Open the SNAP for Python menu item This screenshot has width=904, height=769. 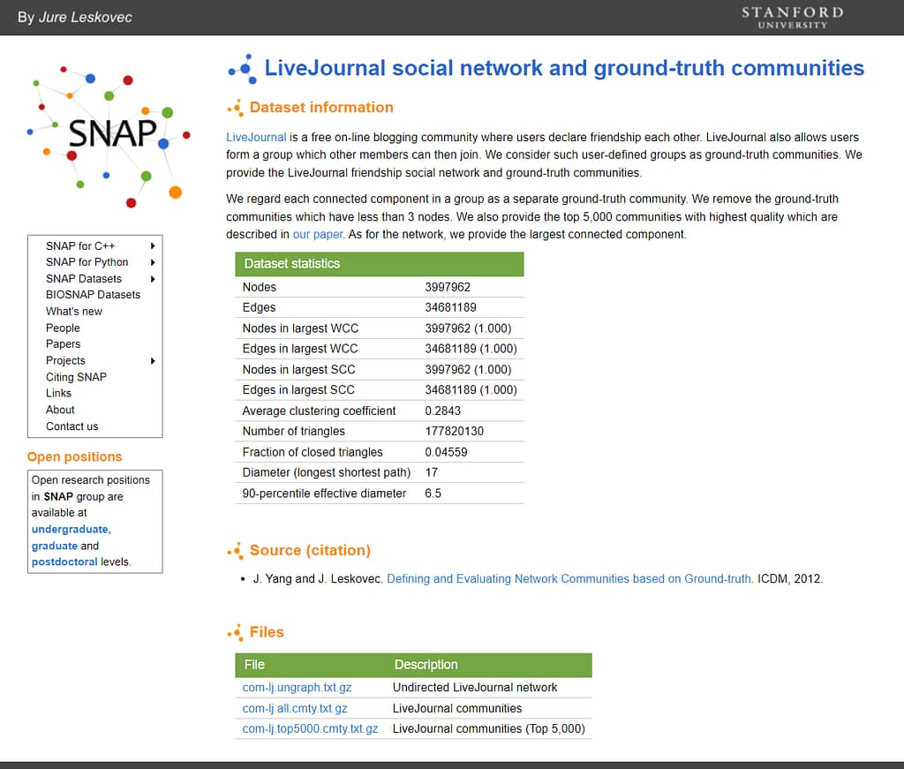click(x=87, y=262)
